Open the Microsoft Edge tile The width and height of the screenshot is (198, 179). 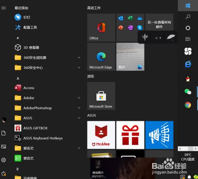click(101, 57)
